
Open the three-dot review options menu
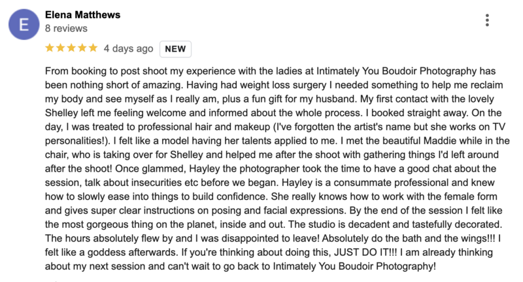coord(487,20)
